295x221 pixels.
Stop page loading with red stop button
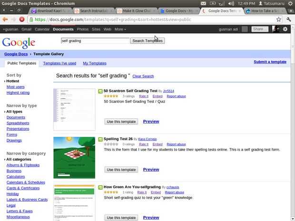(x=22, y=19)
